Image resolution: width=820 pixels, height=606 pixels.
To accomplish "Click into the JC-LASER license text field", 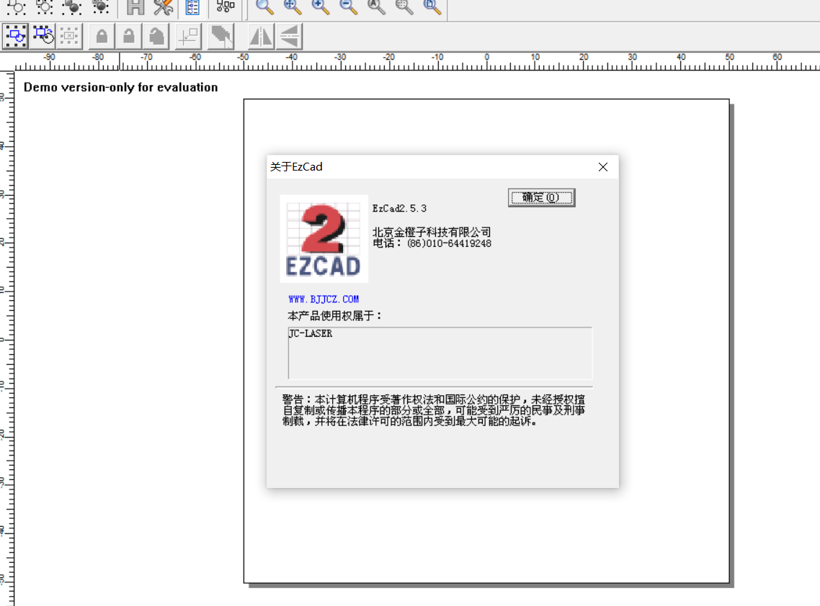I will point(440,353).
